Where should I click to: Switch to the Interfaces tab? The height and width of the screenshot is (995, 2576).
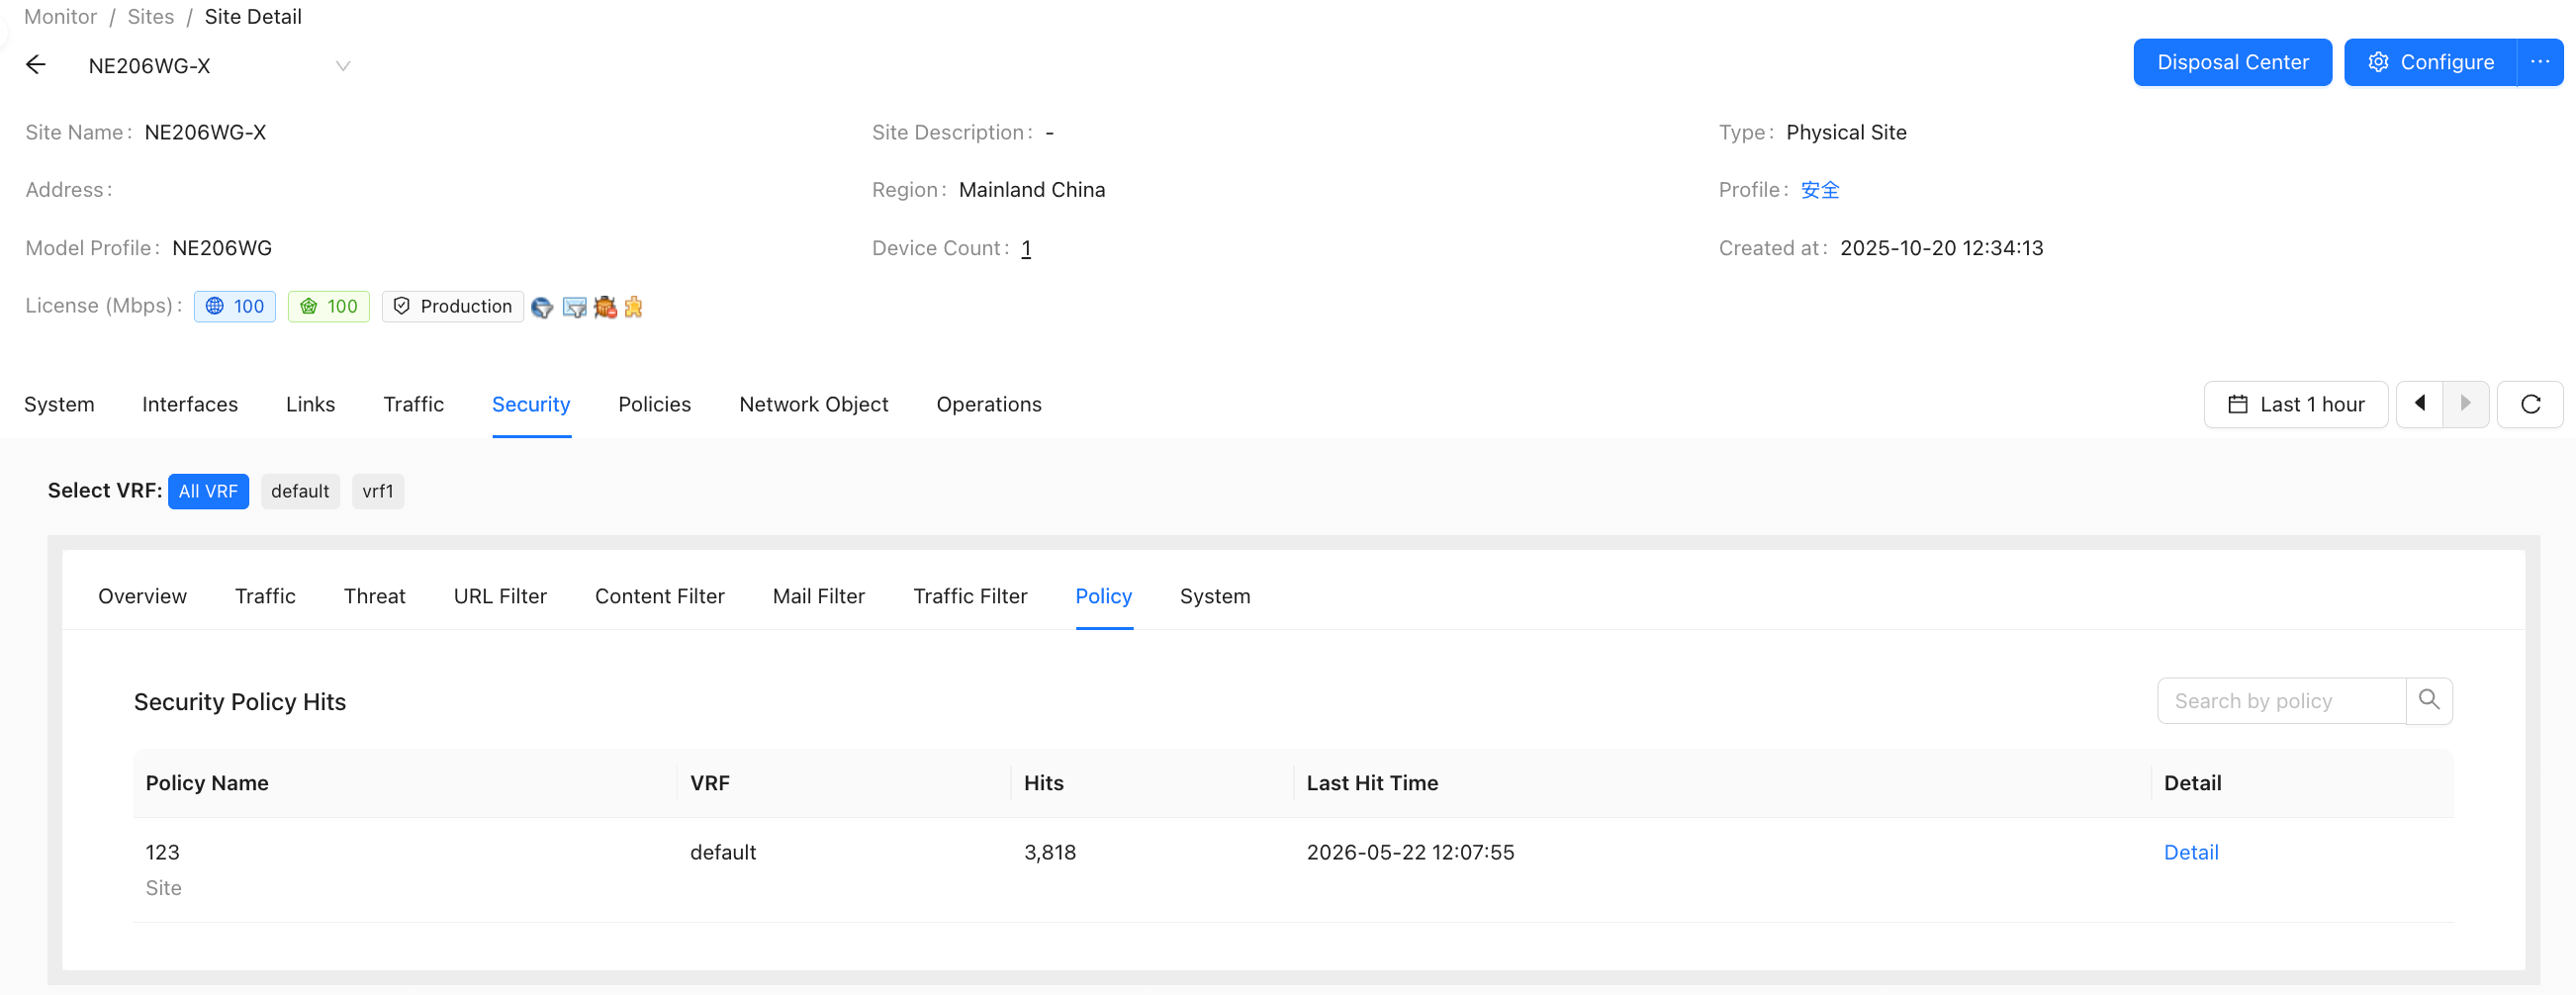[190, 404]
